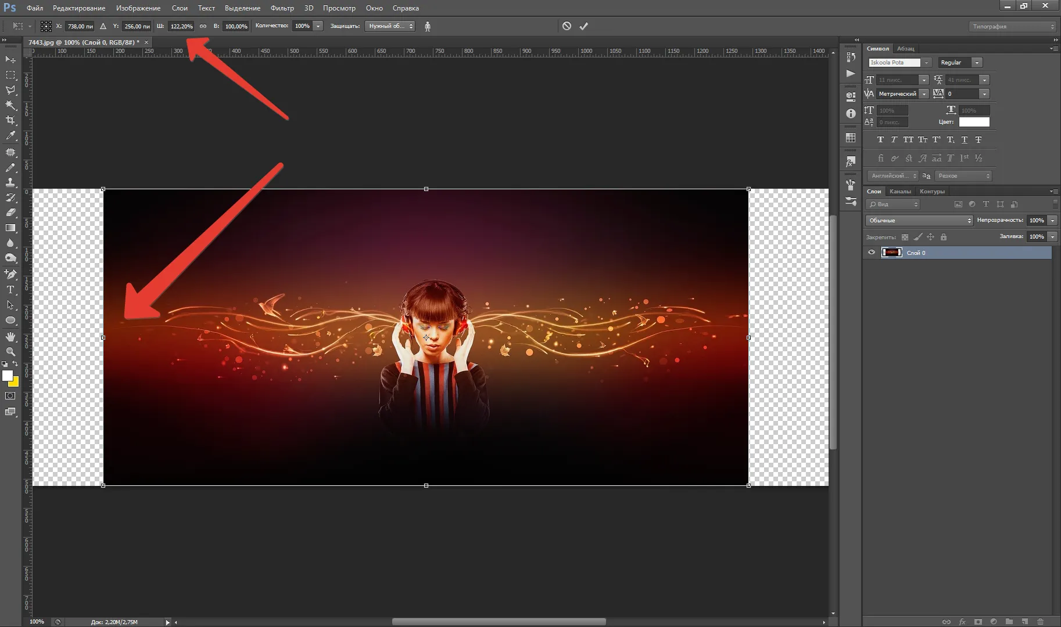The image size is (1061, 627).
Task: Open the Обычные blend mode dropdown
Action: tap(919, 221)
